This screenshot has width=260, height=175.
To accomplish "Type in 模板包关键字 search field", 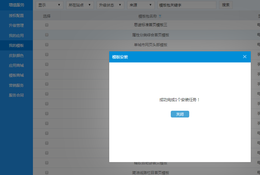I will click(x=186, y=5).
